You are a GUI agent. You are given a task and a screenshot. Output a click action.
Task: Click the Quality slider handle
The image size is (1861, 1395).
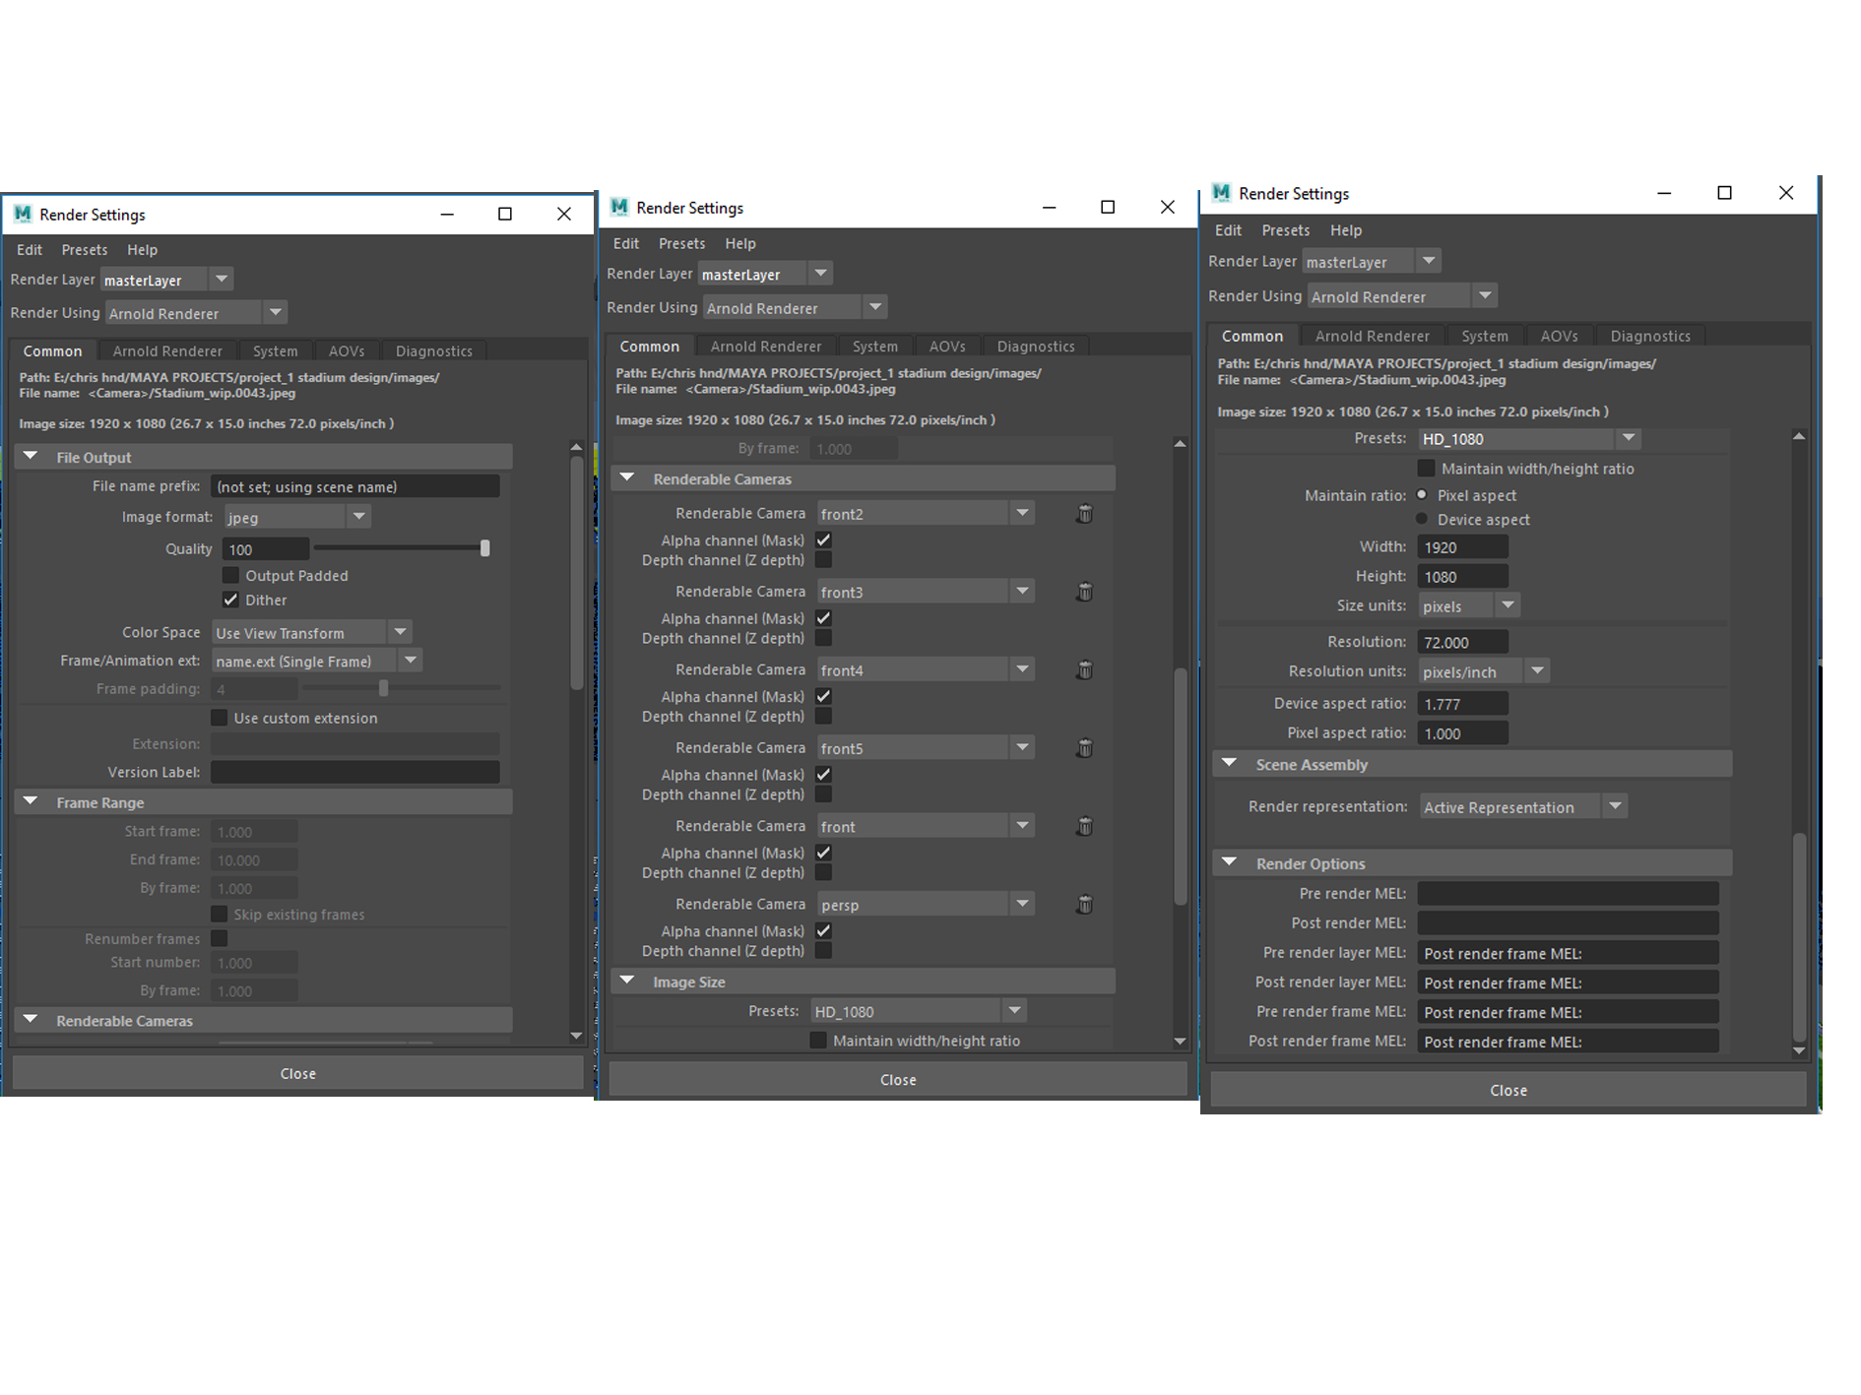[484, 548]
